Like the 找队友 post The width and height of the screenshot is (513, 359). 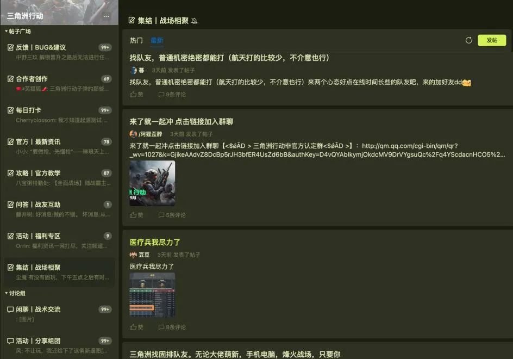[x=136, y=95]
